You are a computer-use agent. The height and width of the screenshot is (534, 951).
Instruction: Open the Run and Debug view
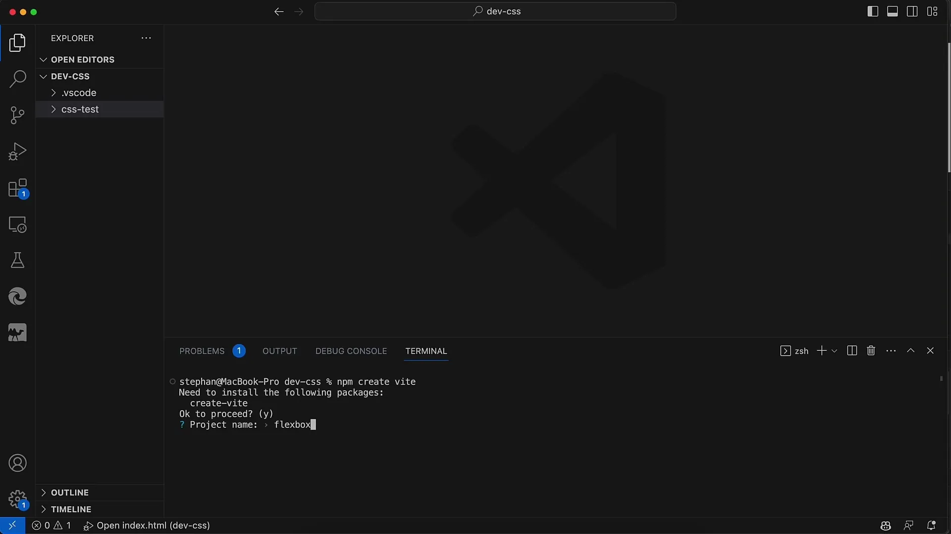point(17,151)
